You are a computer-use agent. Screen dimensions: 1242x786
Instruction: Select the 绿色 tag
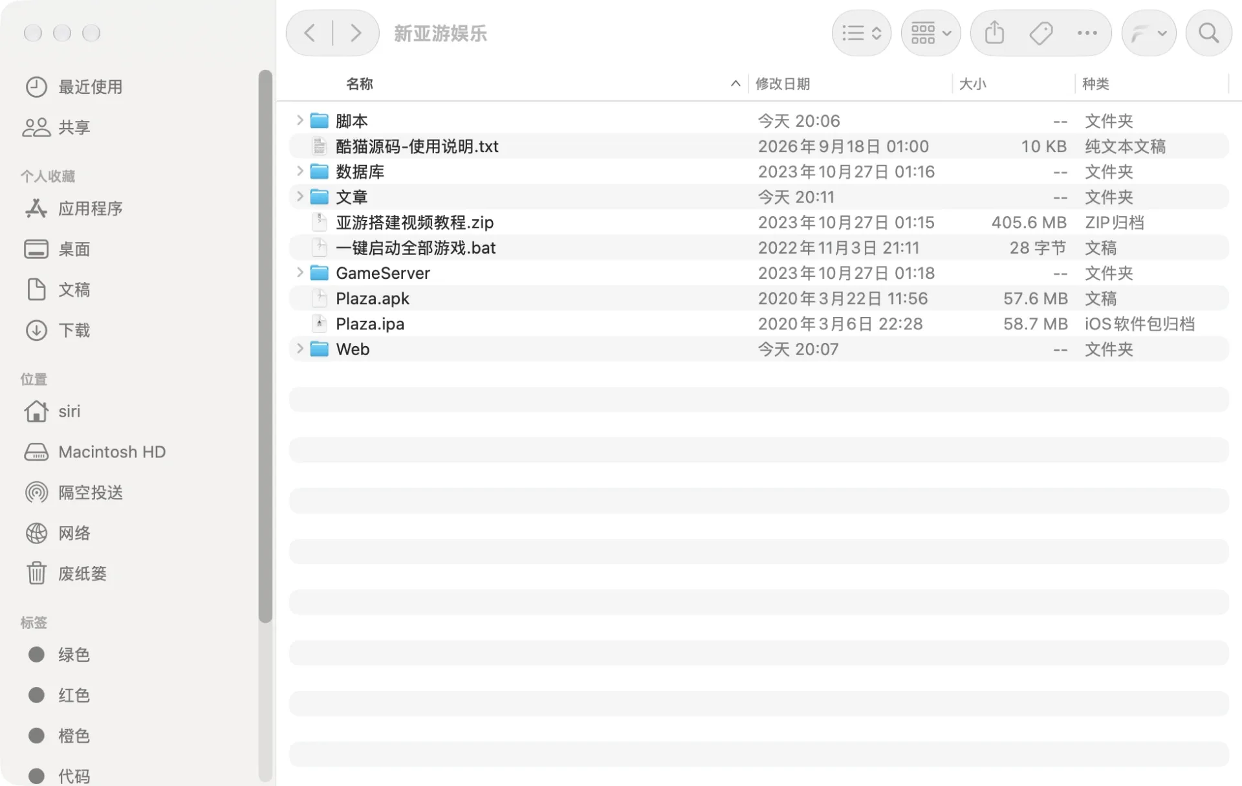58,655
